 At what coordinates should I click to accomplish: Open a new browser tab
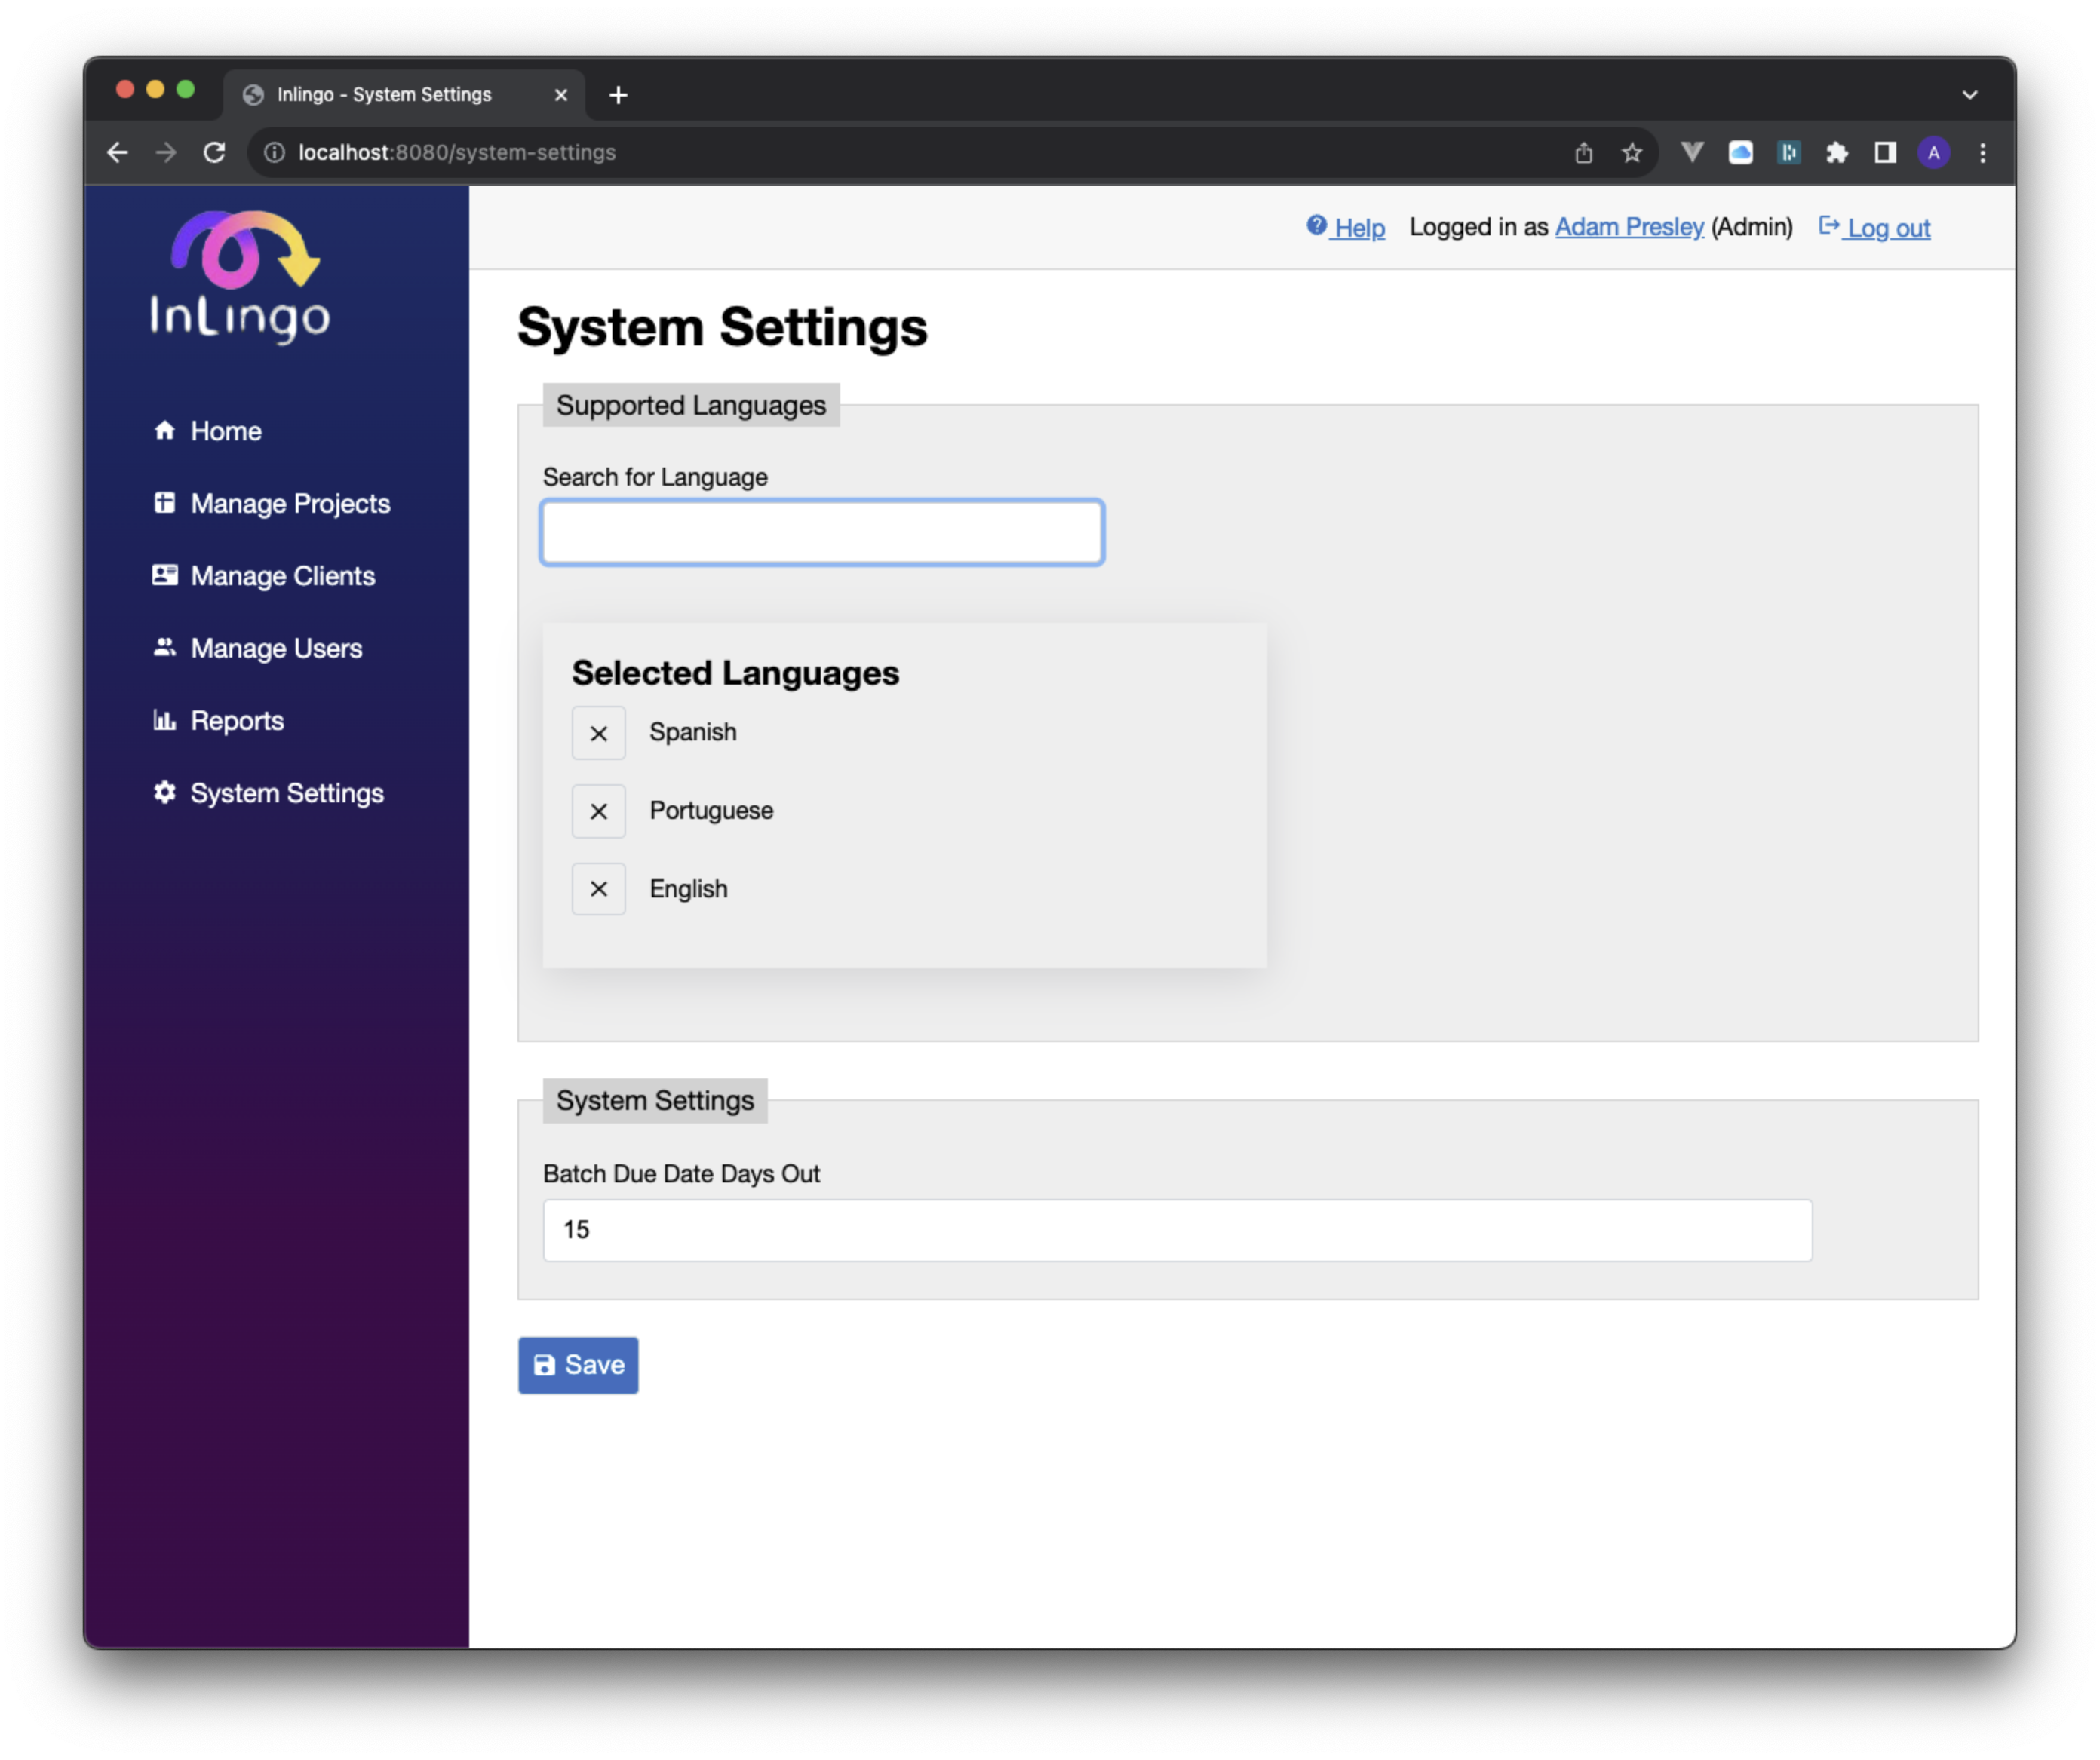click(618, 94)
